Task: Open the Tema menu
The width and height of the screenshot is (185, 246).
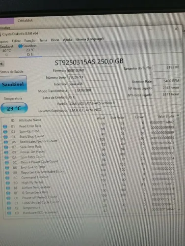Action: point(43,40)
